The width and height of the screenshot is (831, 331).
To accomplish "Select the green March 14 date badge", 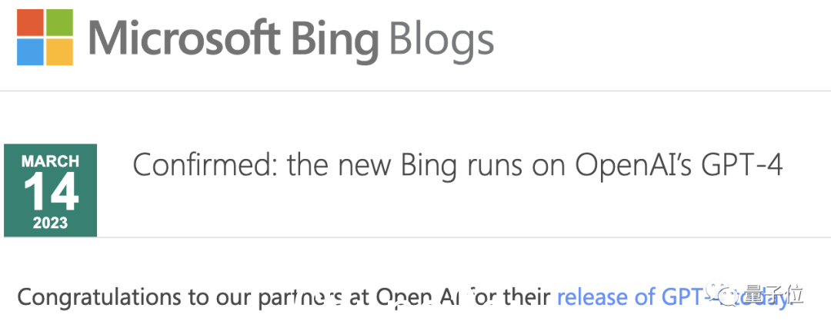I will (50, 190).
